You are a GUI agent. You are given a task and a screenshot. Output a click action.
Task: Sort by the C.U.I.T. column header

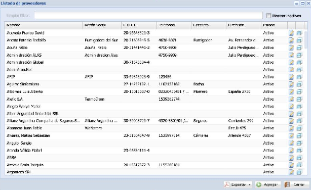pyautogui.click(x=139, y=25)
